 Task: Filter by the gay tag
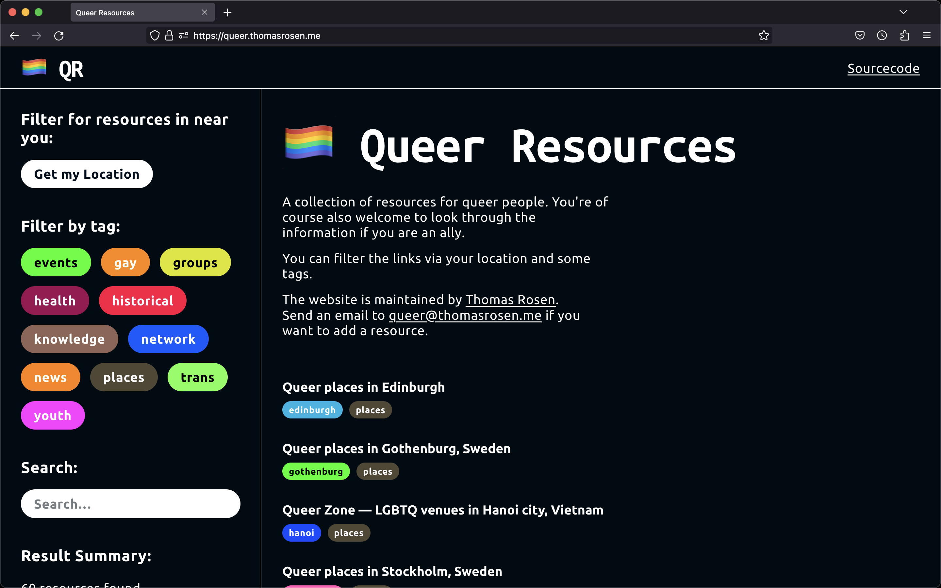[x=125, y=263]
